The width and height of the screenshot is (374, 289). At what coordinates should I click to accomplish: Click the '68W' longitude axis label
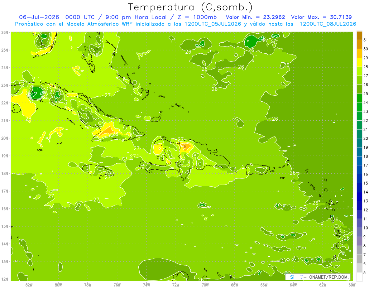pos(234,285)
